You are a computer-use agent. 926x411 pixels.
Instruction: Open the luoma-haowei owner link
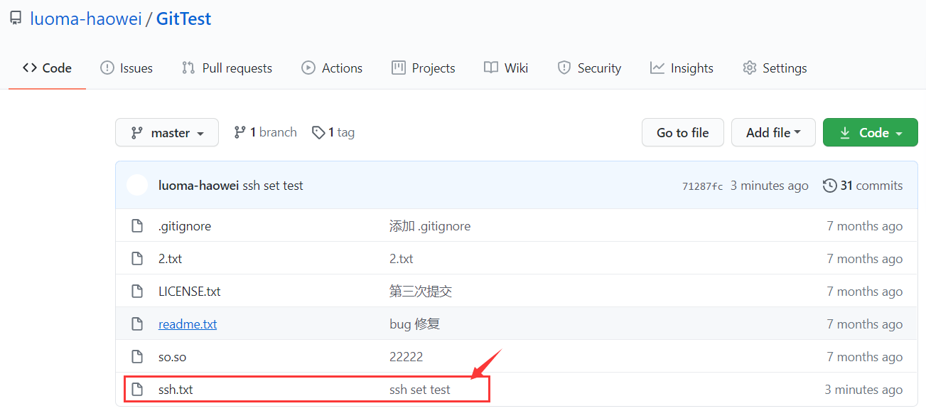click(x=86, y=18)
